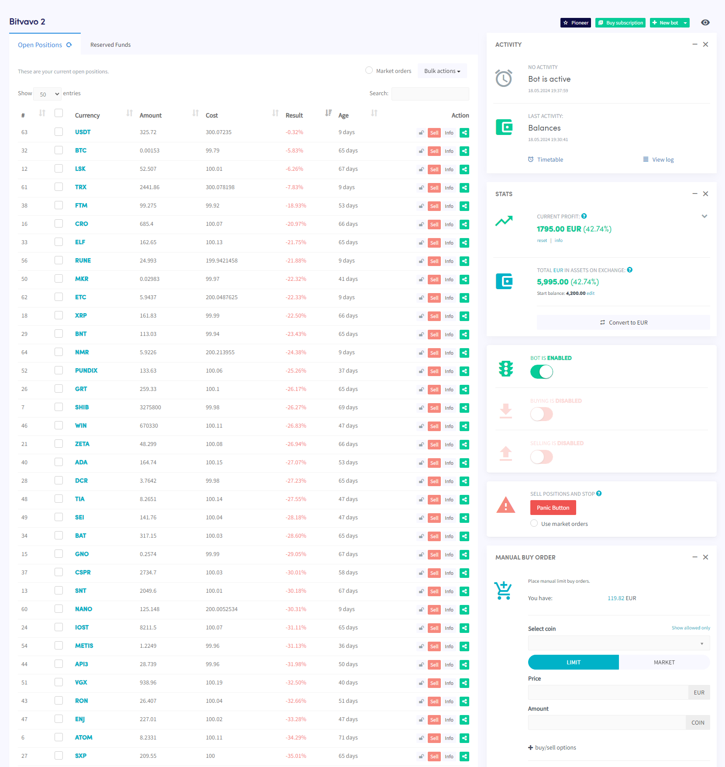Viewport: 725px width, 767px height.
Task: Open the Show entries count dropdown
Action: point(47,94)
